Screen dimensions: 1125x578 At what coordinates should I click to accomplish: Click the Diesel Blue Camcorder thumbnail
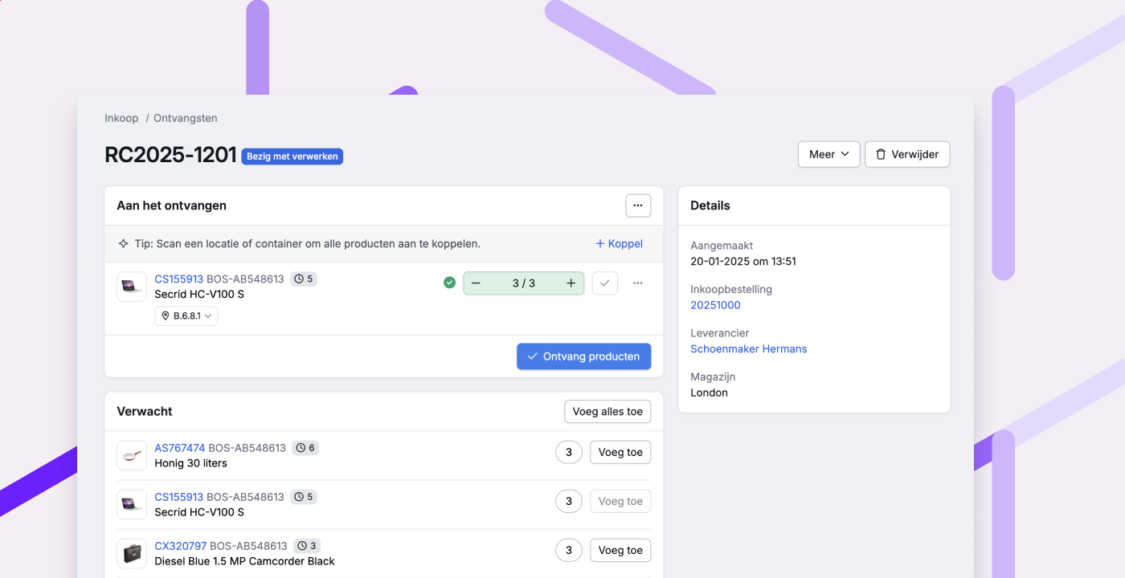[x=132, y=553]
